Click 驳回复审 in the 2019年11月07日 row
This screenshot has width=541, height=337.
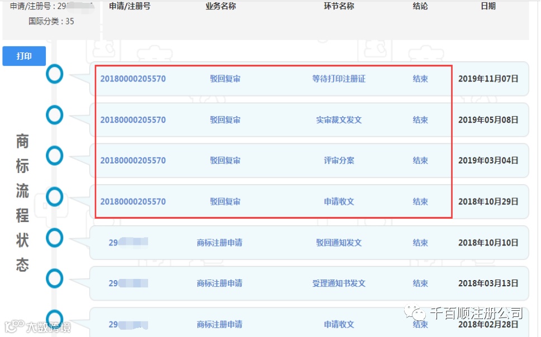[225, 79]
